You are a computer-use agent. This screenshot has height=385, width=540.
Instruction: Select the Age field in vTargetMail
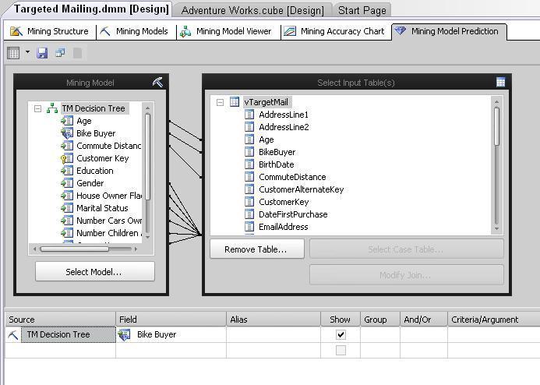(266, 140)
